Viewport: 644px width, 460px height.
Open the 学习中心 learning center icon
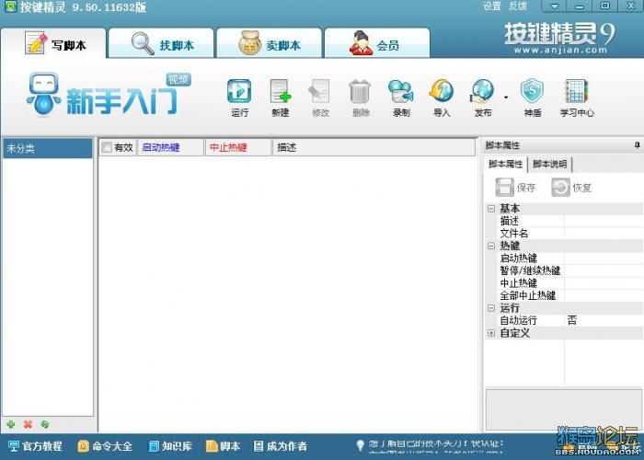577,98
